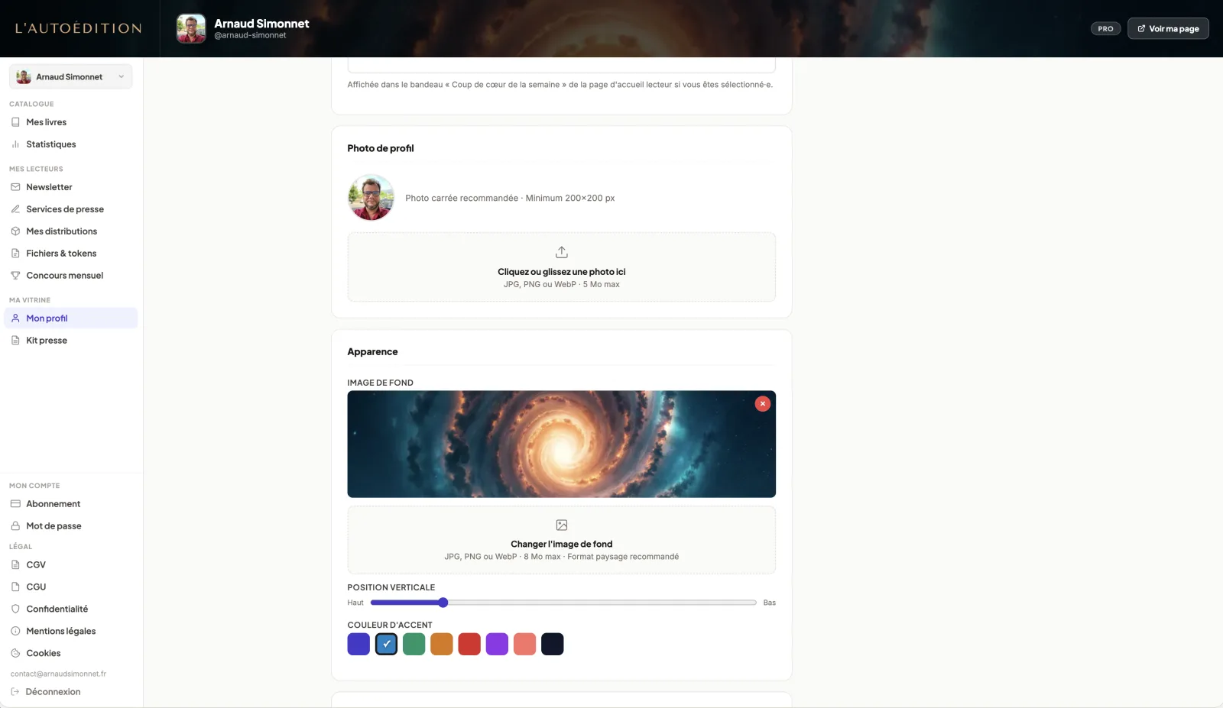Viewport: 1223px width, 708px height.
Task: Navigate to Mes distributions
Action: [x=70, y=231]
